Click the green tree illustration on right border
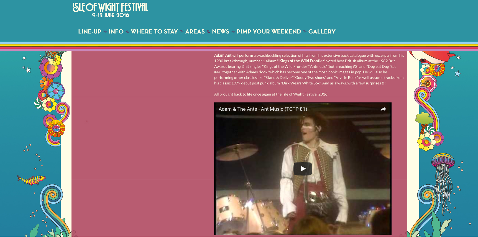The width and height of the screenshot is (478, 237). point(424,118)
